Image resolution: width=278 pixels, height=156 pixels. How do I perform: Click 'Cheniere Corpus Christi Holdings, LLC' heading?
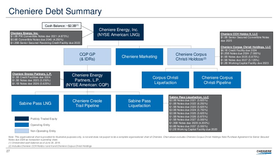tap(246, 47)
